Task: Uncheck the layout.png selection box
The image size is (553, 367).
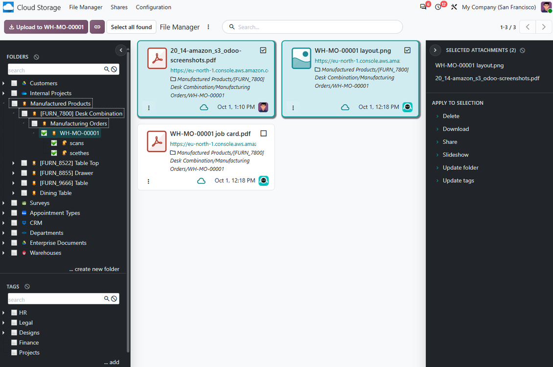Action: 407,50
